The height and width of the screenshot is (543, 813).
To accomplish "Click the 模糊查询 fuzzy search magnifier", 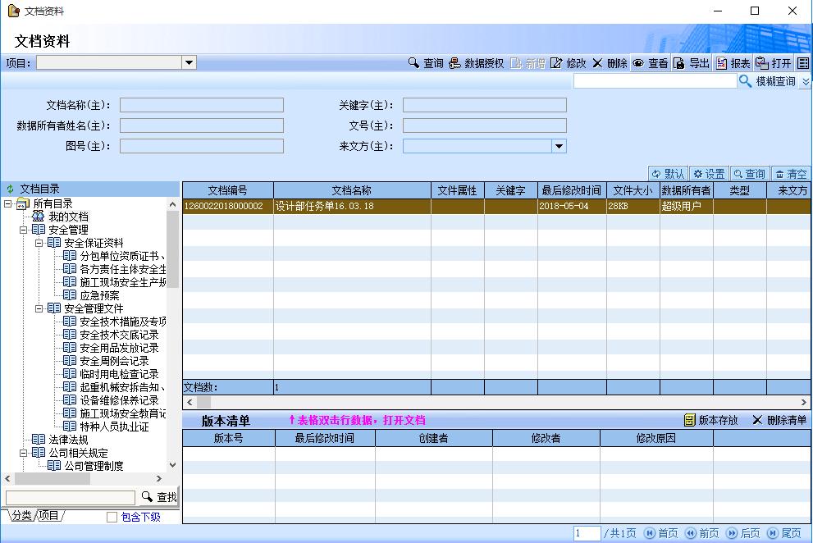I will click(x=746, y=81).
